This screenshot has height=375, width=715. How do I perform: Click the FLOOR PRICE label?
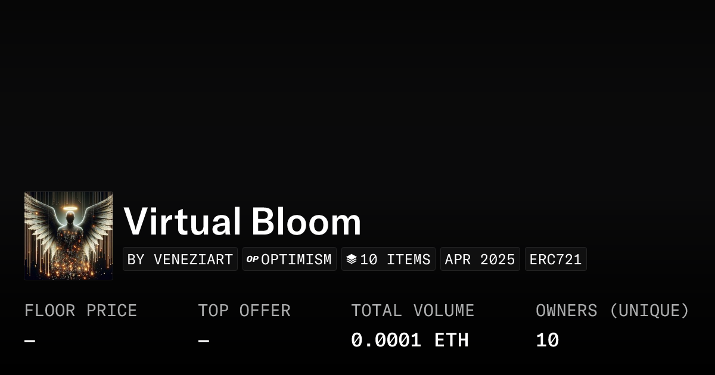80,311
